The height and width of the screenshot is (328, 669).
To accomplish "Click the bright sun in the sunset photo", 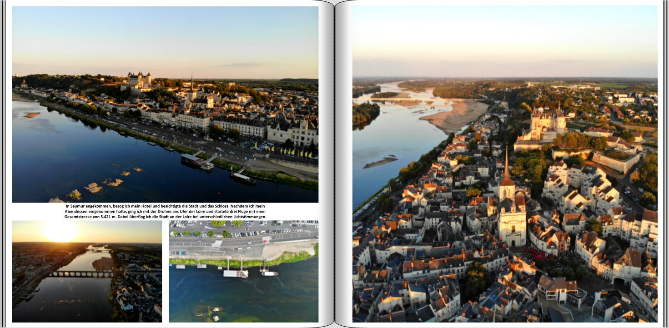I will [x=60, y=231].
